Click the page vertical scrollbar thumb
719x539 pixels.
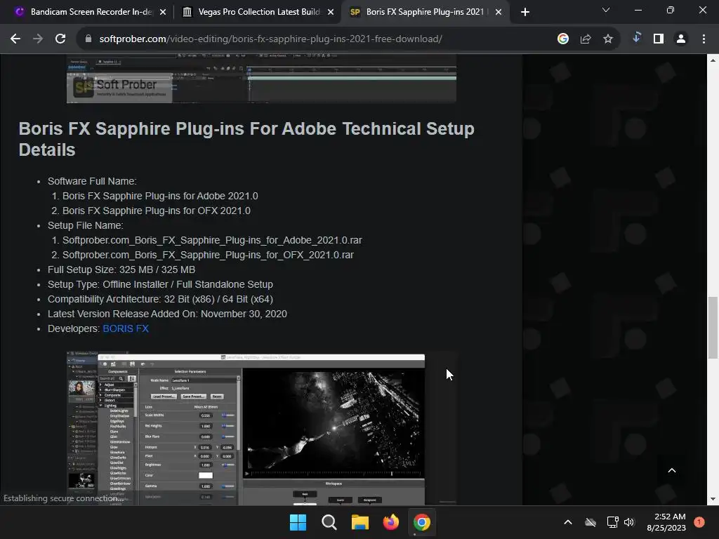[713, 327]
